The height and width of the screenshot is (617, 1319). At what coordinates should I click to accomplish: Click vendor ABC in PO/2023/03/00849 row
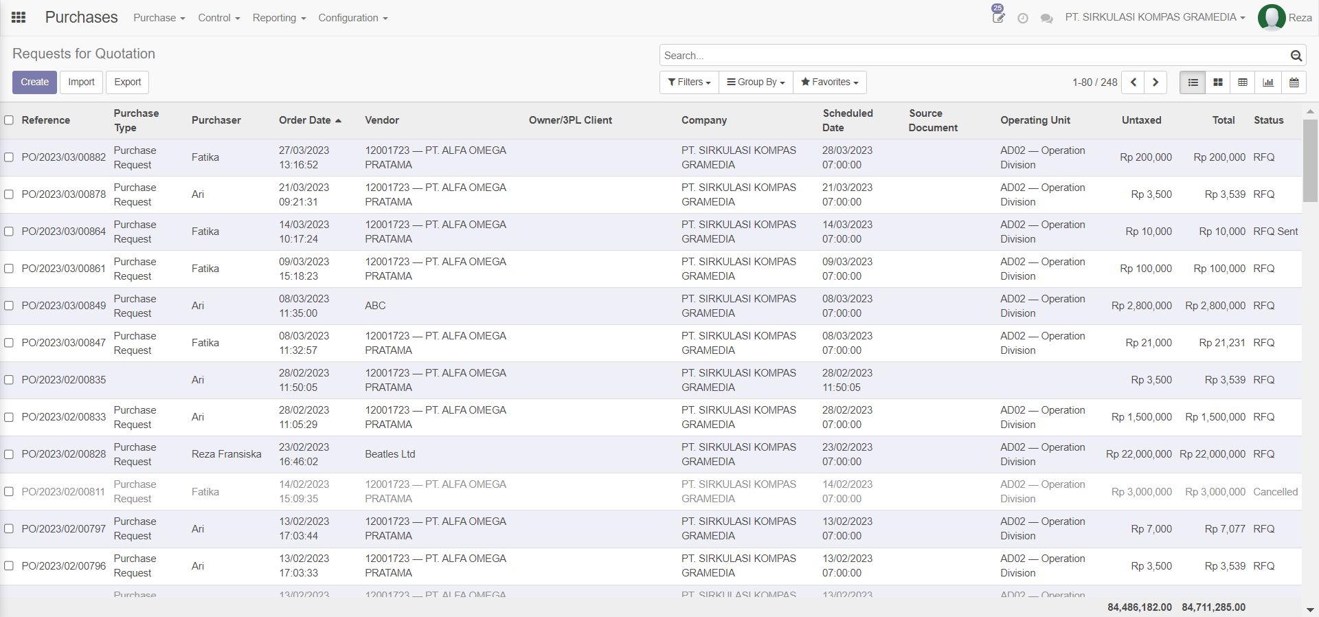pyautogui.click(x=375, y=306)
